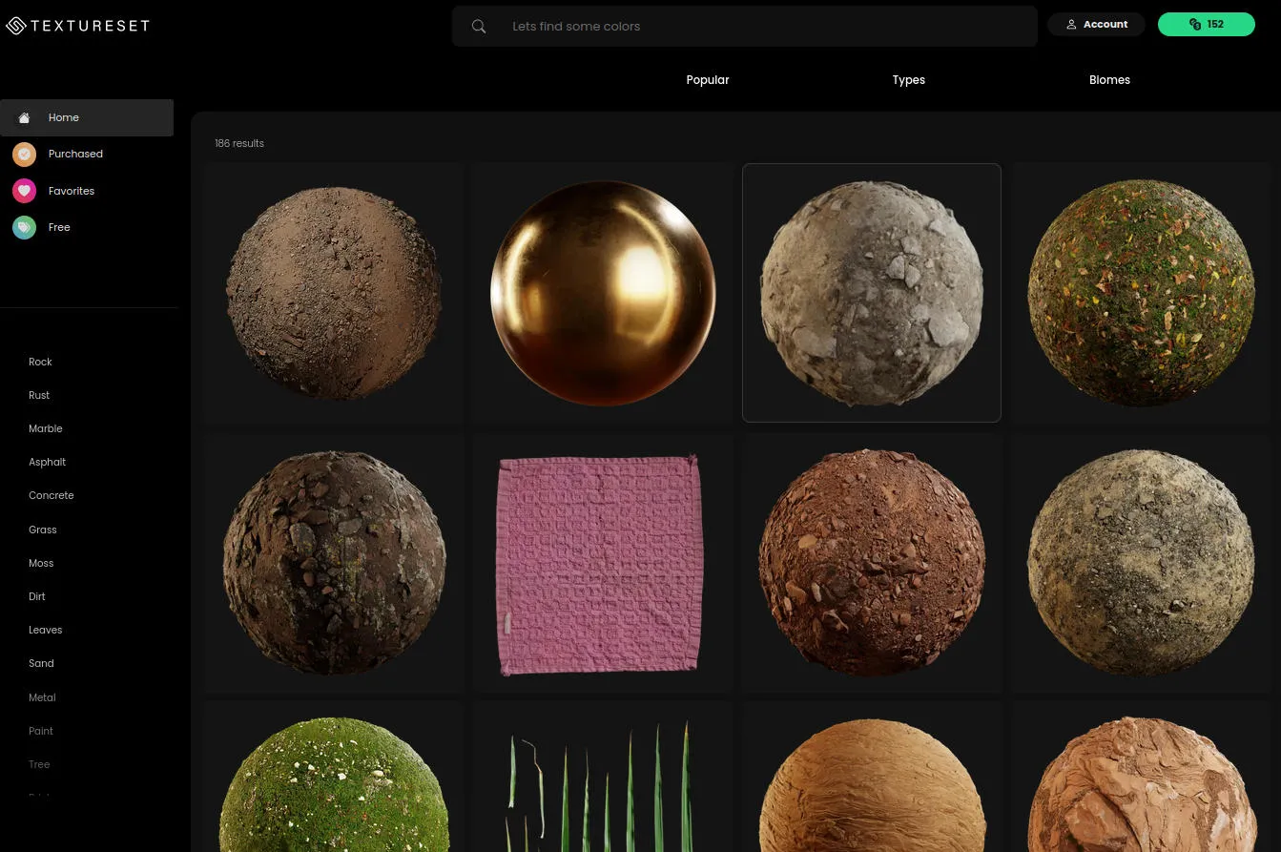Filter by Leaves category
Image resolution: width=1281 pixels, height=852 pixels.
coord(45,630)
